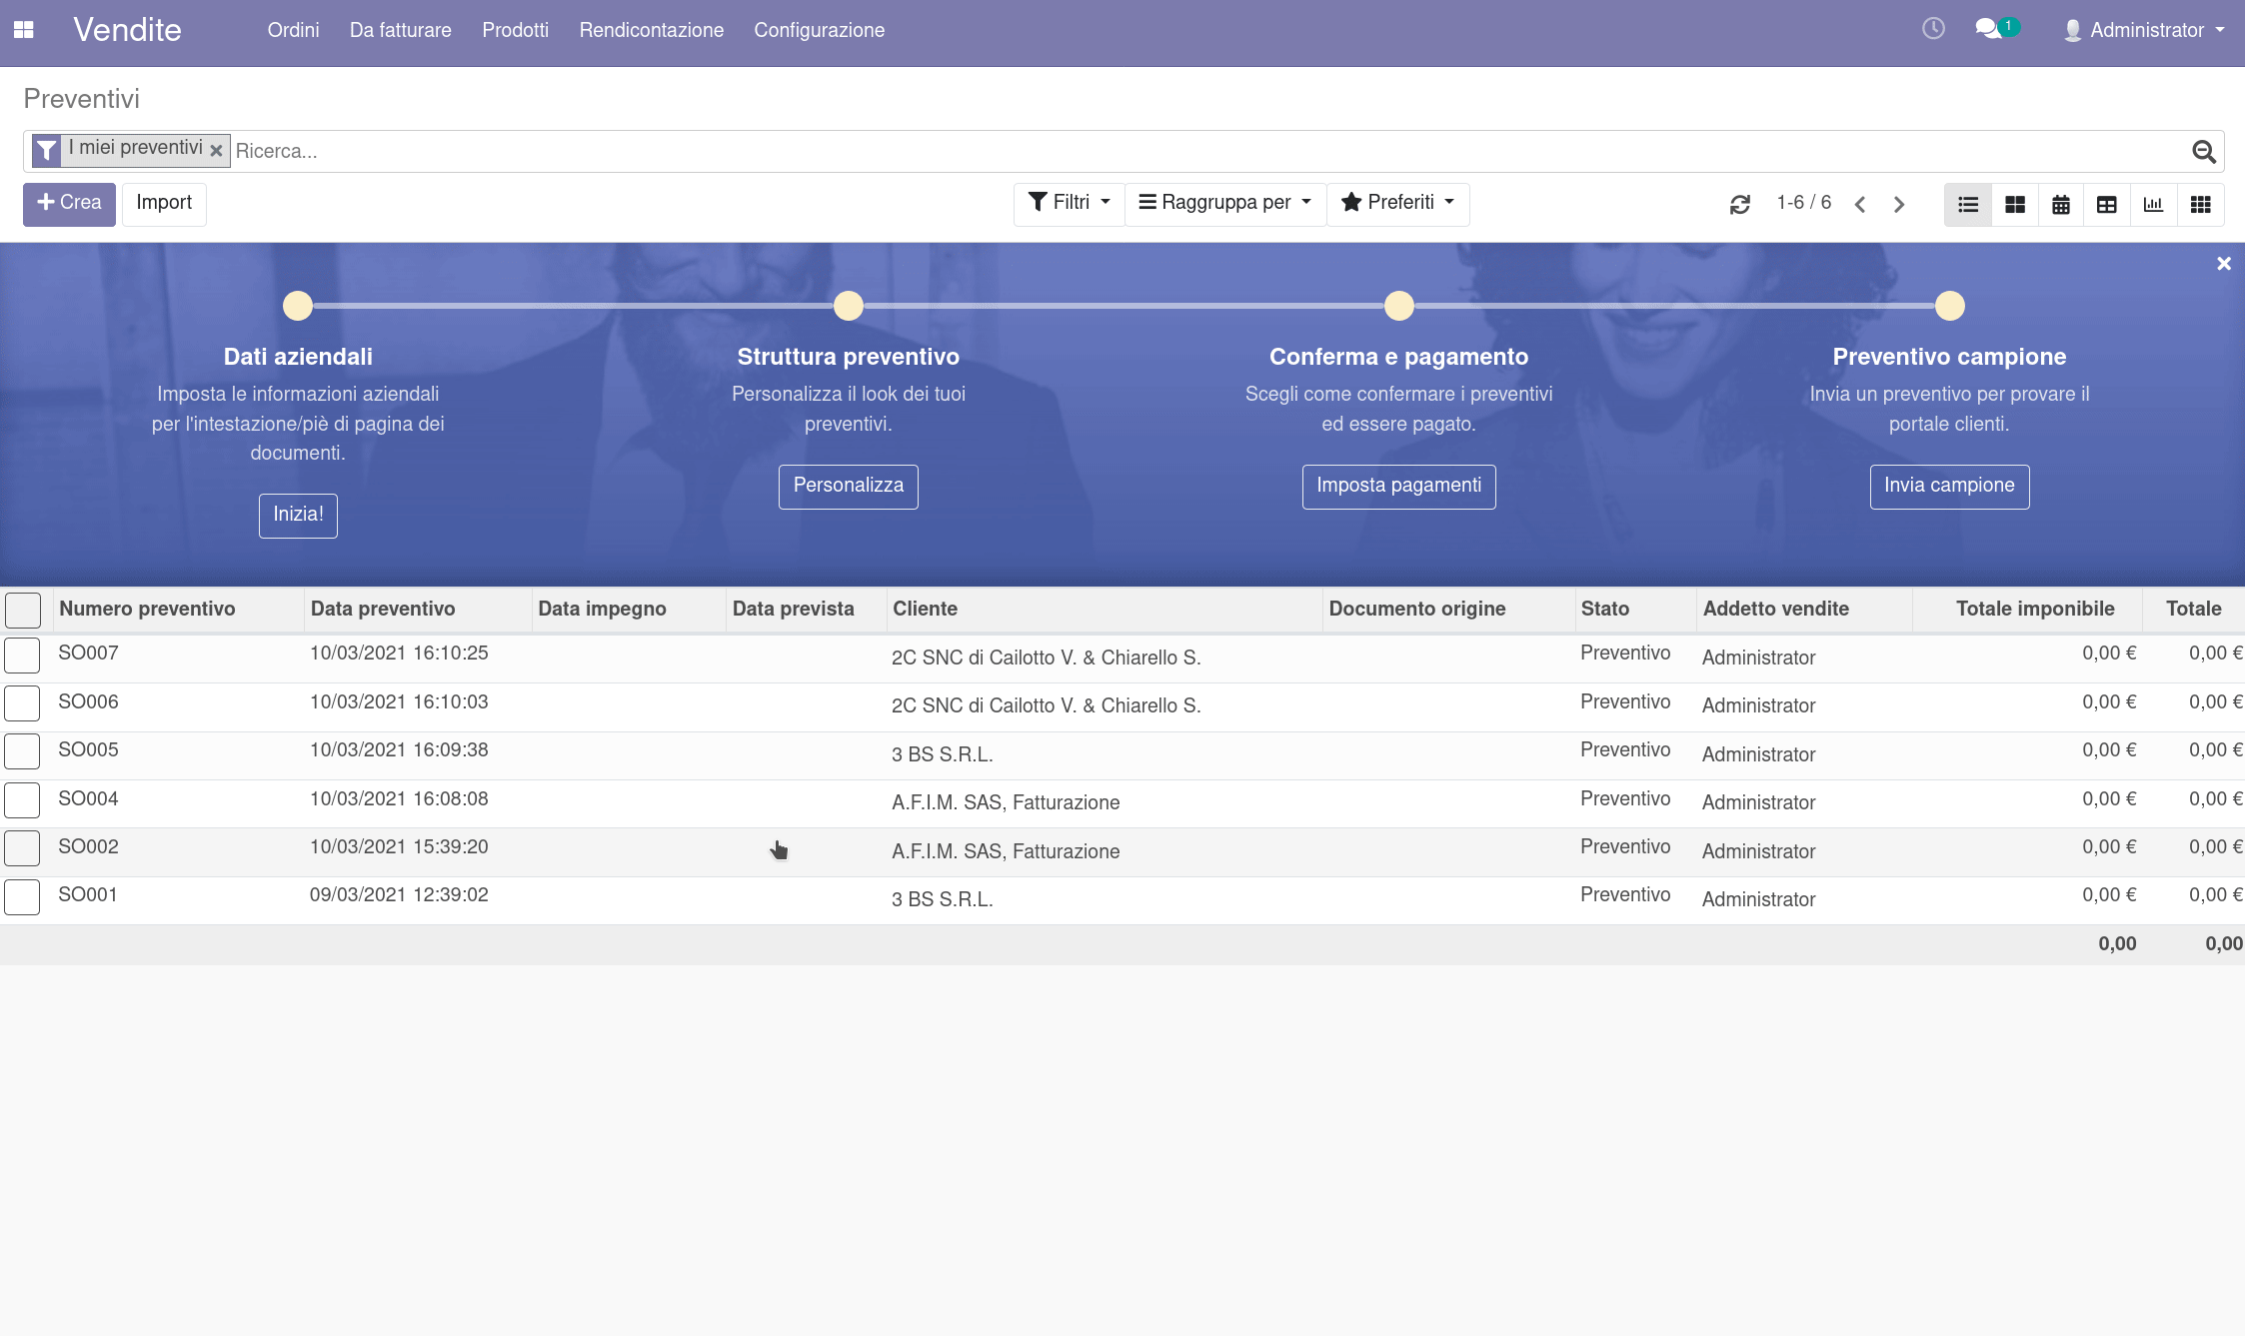Click the Imposta pagamenti button
Image resolution: width=2245 pixels, height=1336 pixels.
click(x=1398, y=486)
